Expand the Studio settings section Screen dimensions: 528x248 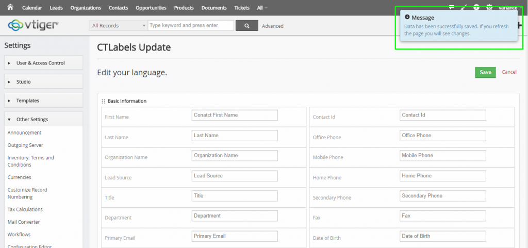point(43,82)
